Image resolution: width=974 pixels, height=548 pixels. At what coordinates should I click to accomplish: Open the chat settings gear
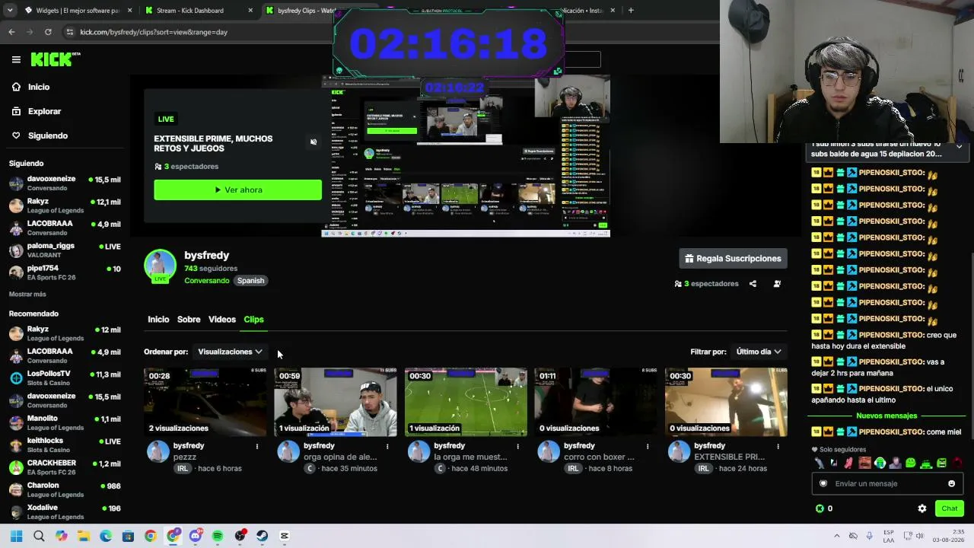point(922,508)
